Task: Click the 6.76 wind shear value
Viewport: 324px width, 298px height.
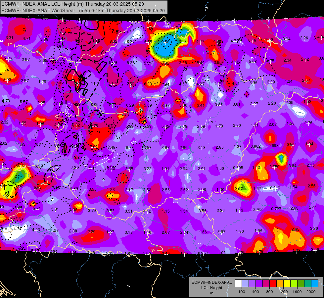Action: coord(130,147)
